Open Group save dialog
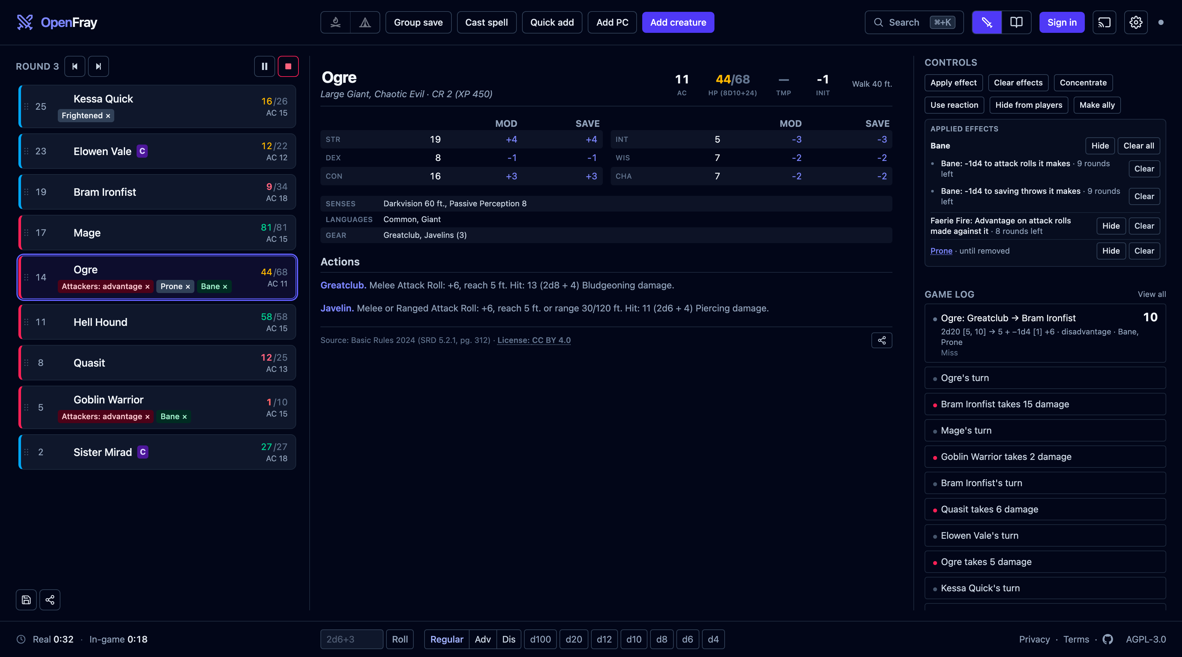1182x657 pixels. click(418, 22)
